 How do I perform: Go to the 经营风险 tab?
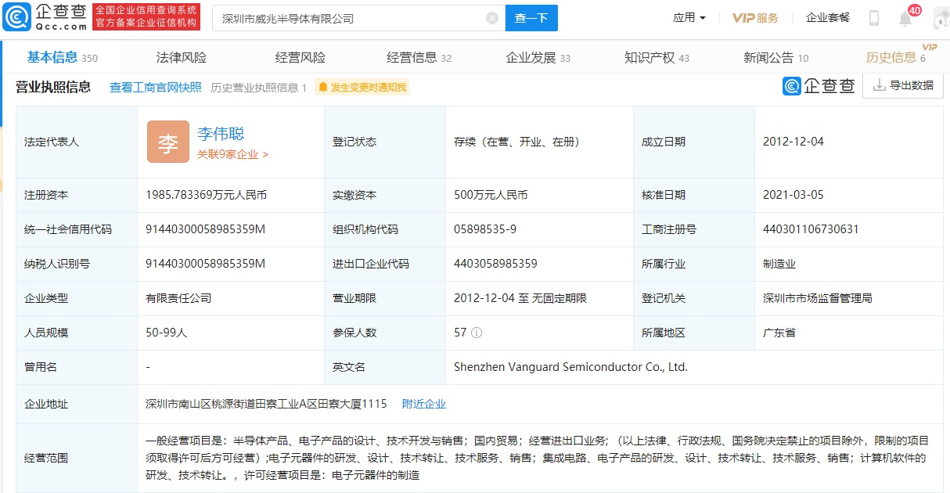point(300,57)
